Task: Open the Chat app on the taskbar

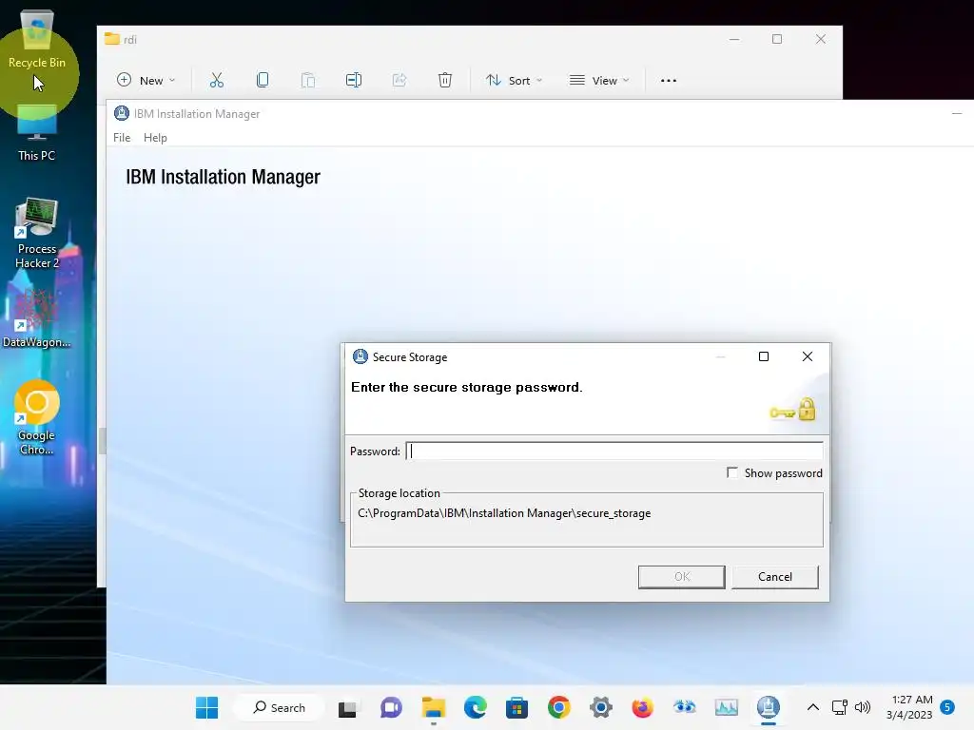Action: click(x=391, y=707)
